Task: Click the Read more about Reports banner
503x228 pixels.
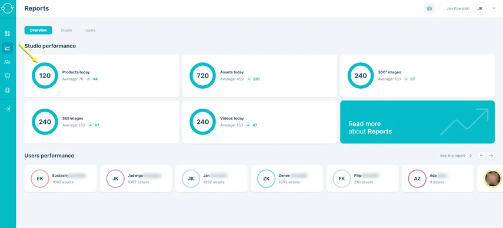Action: (417, 122)
